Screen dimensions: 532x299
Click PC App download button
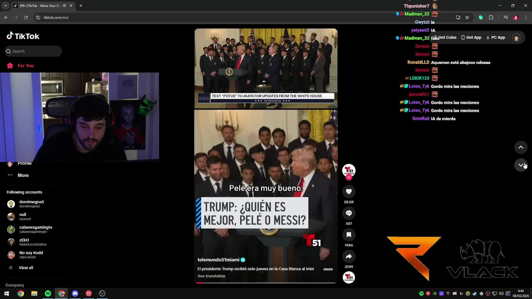tap(495, 37)
